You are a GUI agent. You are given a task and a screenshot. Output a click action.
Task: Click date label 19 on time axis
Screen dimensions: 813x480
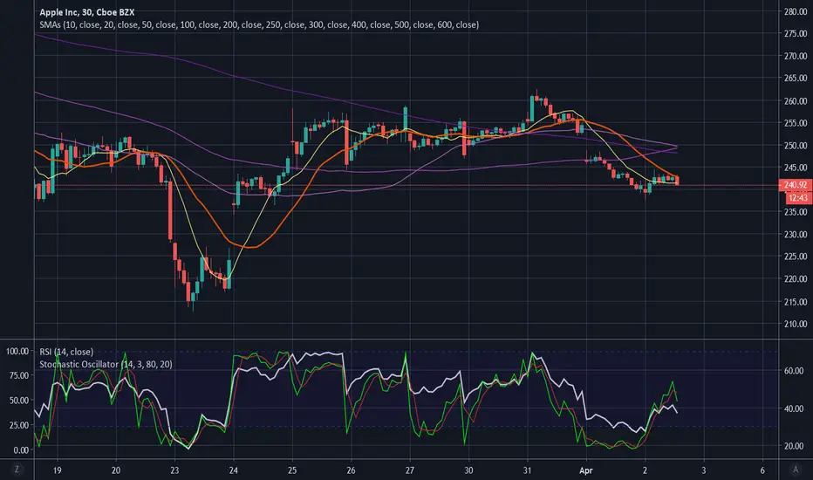point(57,470)
